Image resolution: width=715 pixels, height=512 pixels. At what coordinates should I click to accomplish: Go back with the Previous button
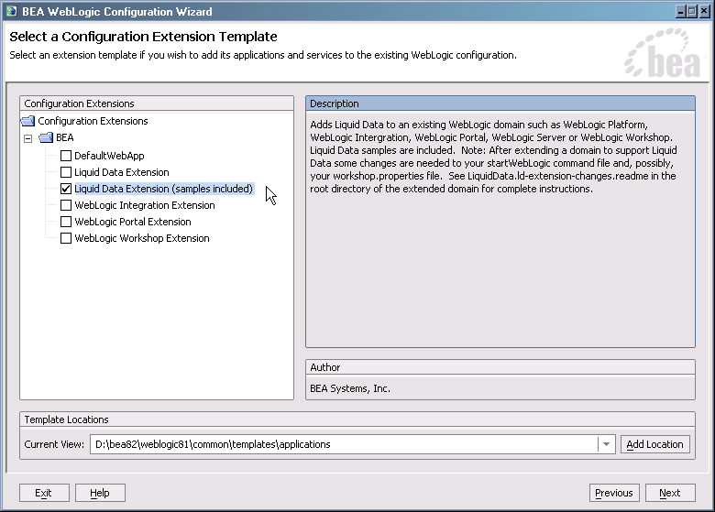pos(614,493)
